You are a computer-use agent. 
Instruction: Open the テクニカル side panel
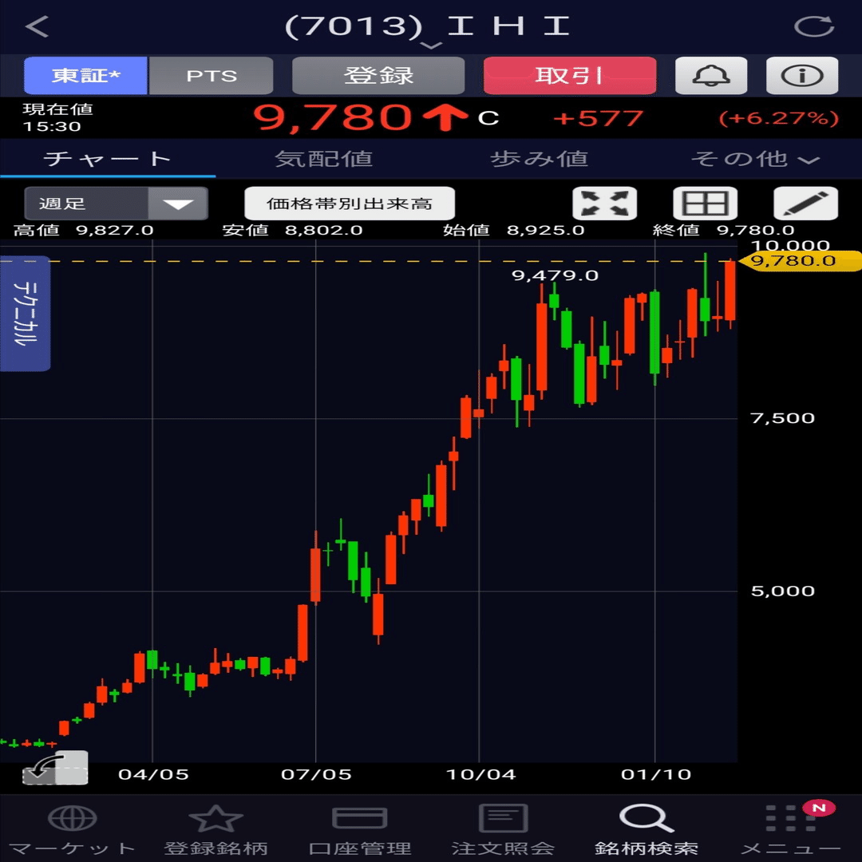pyautogui.click(x=26, y=314)
